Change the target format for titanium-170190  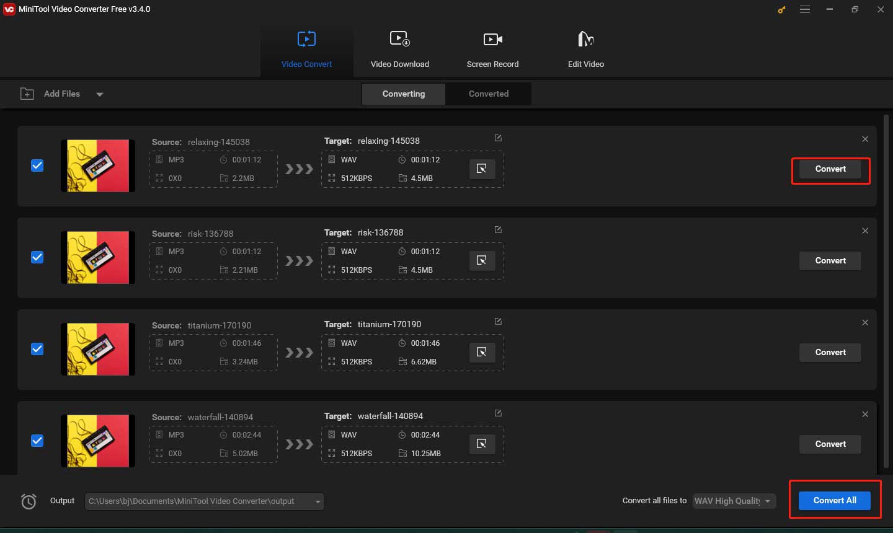tap(482, 352)
